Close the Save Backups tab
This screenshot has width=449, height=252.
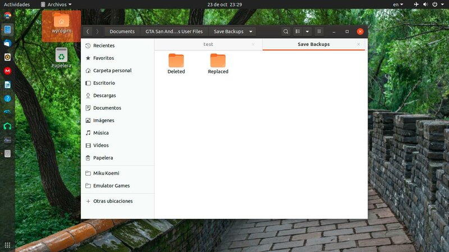click(359, 44)
